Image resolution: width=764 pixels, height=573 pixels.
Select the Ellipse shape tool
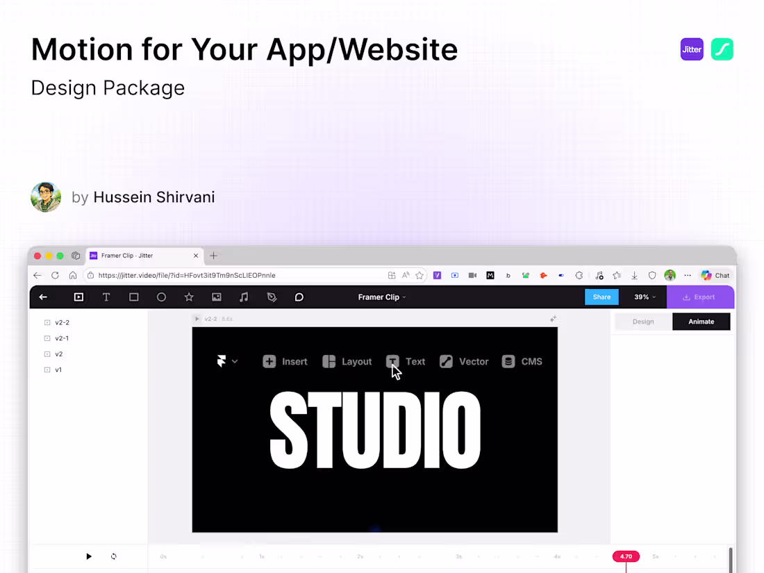point(161,297)
